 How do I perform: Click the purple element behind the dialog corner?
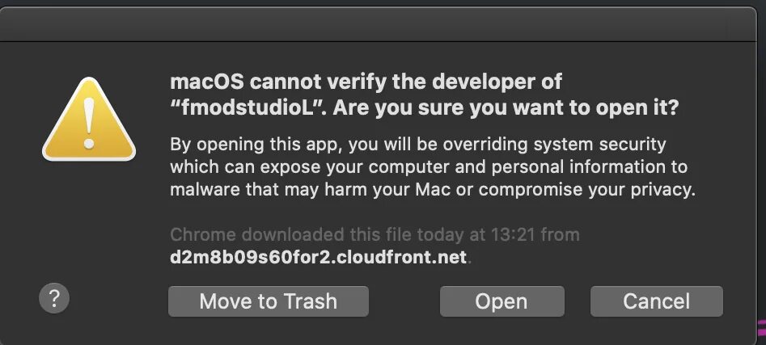(x=761, y=327)
